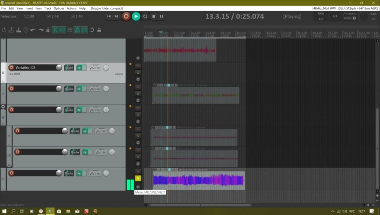The image size is (380, 215).
Task: Mute the Variation 03 track
Action: click(138, 66)
